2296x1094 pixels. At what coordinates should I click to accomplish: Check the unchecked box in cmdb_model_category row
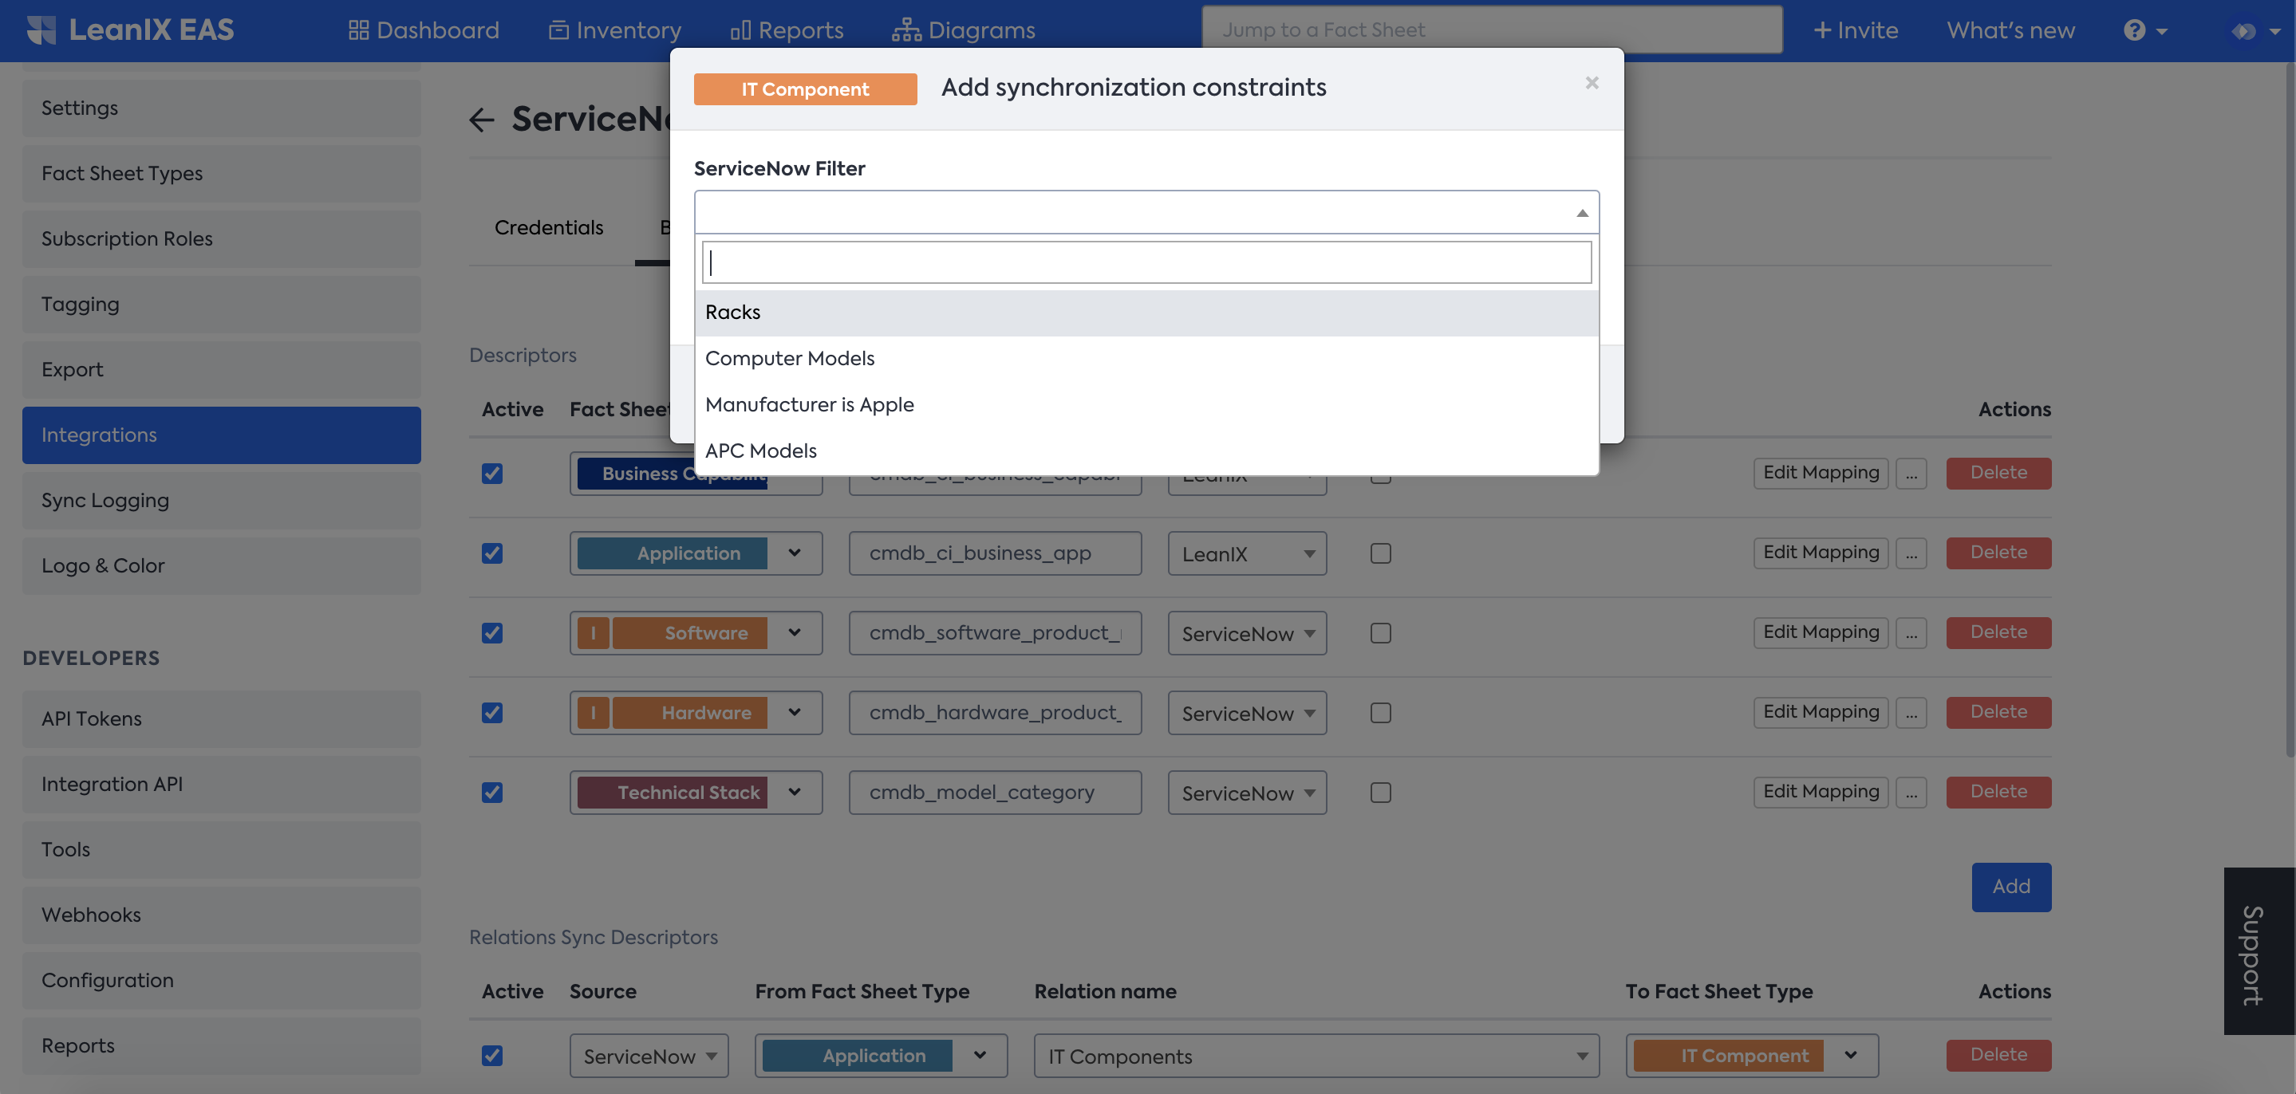(x=1379, y=792)
